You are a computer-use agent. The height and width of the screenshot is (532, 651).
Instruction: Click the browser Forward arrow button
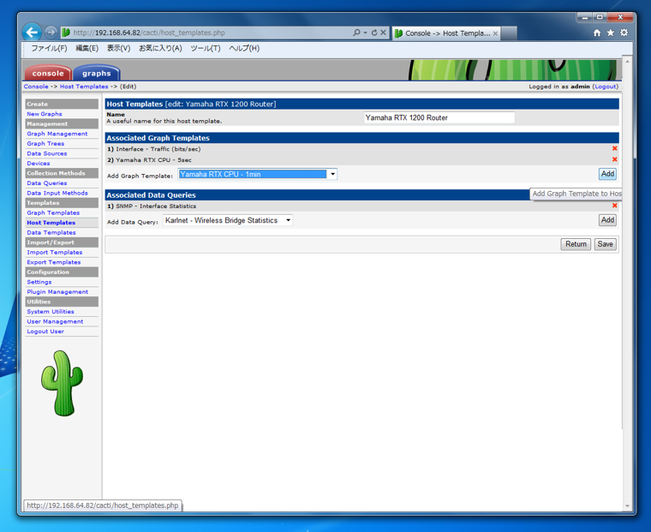(x=51, y=32)
